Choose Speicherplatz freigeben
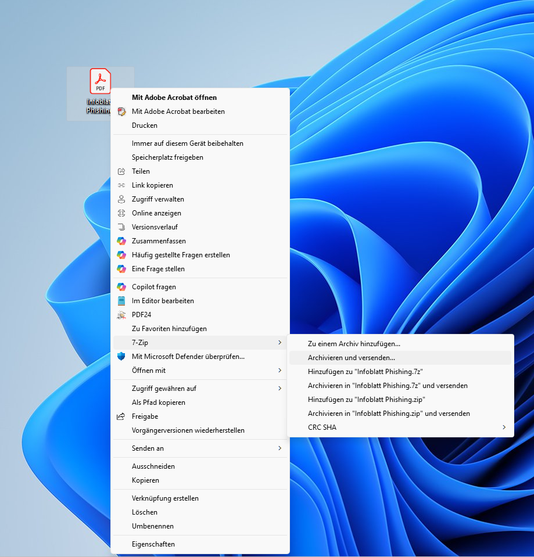 pyautogui.click(x=200, y=157)
